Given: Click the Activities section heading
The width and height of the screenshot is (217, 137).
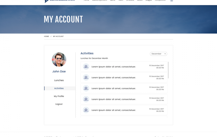Looking at the screenshot, I should 87,53.
